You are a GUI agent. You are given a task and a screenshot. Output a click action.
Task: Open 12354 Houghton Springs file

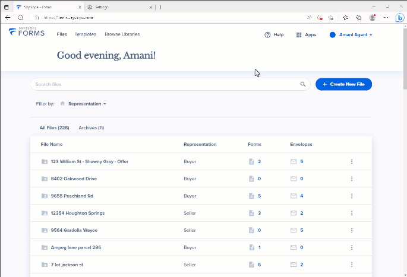pyautogui.click(x=78, y=213)
